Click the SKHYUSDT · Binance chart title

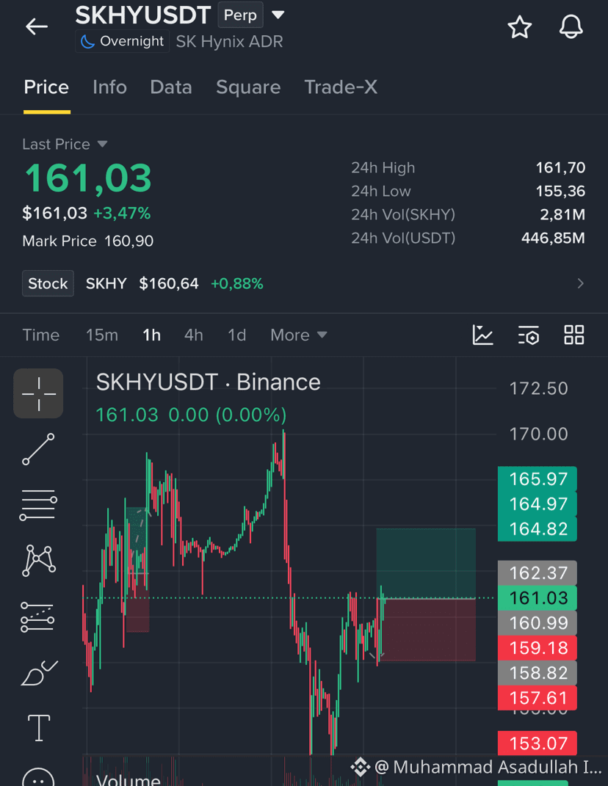[209, 382]
